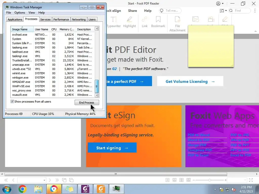Click the Start signing button

(x=112, y=148)
